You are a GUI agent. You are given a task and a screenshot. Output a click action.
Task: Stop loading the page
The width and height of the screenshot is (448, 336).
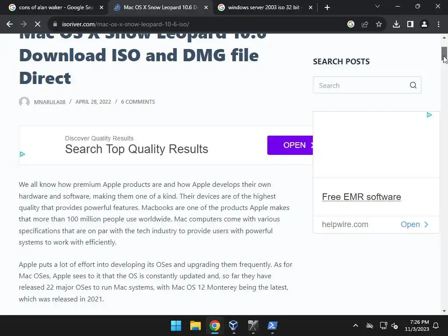(x=38, y=24)
